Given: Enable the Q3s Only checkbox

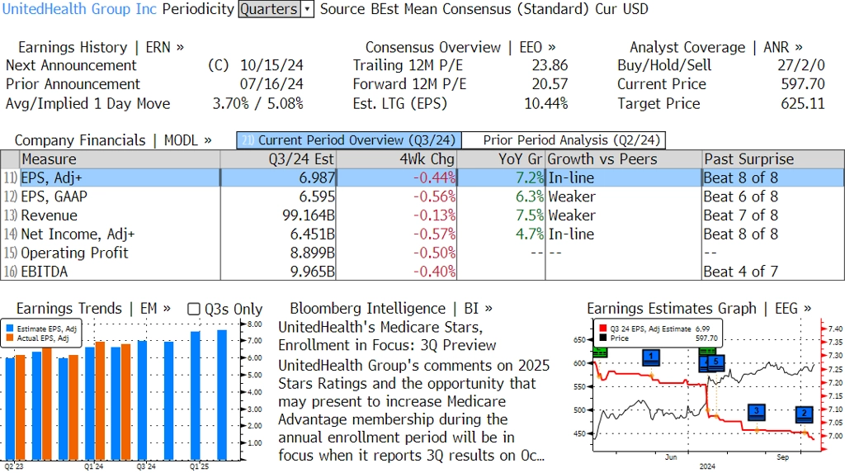Looking at the screenshot, I should [x=194, y=309].
